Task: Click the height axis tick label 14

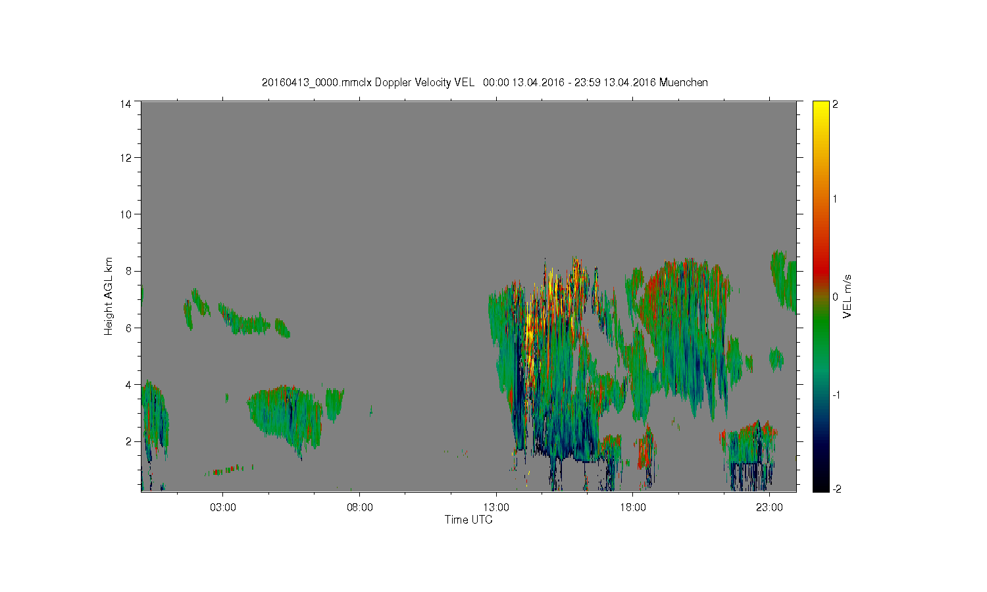Action: [125, 104]
